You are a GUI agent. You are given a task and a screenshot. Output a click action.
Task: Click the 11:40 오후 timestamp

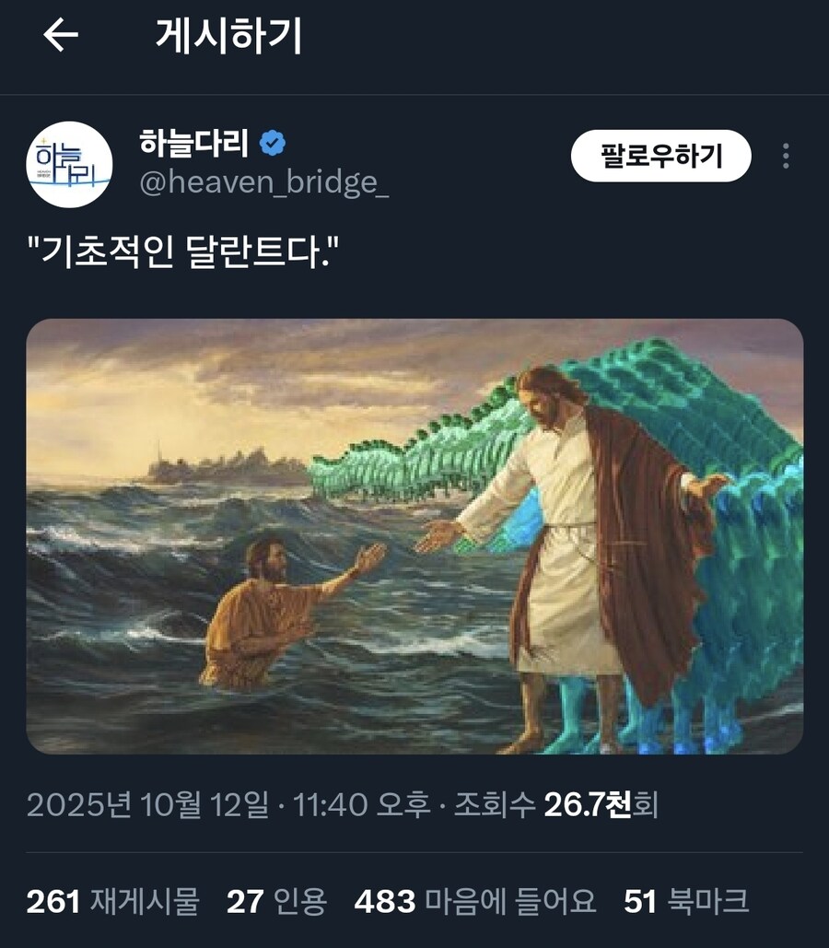click(362, 804)
